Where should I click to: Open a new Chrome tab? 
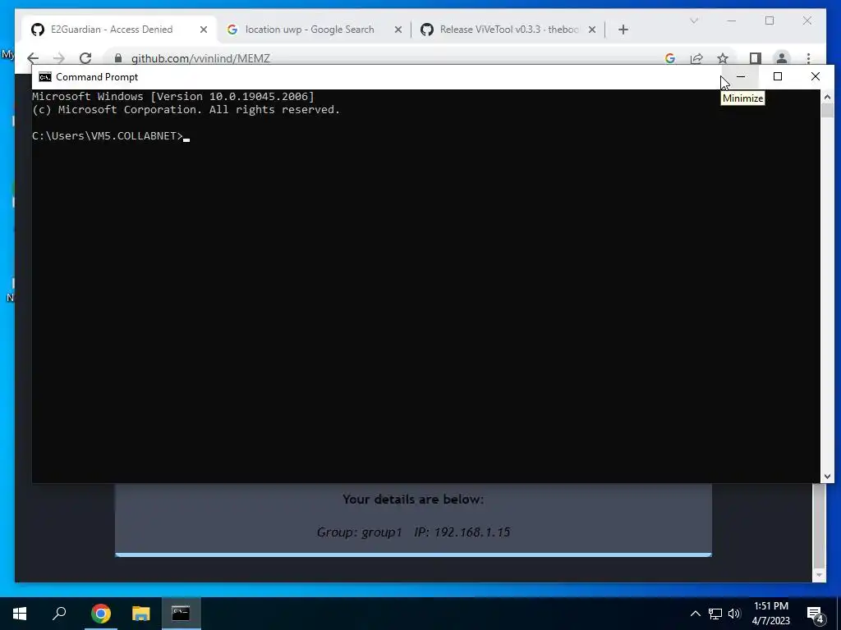pos(623,30)
